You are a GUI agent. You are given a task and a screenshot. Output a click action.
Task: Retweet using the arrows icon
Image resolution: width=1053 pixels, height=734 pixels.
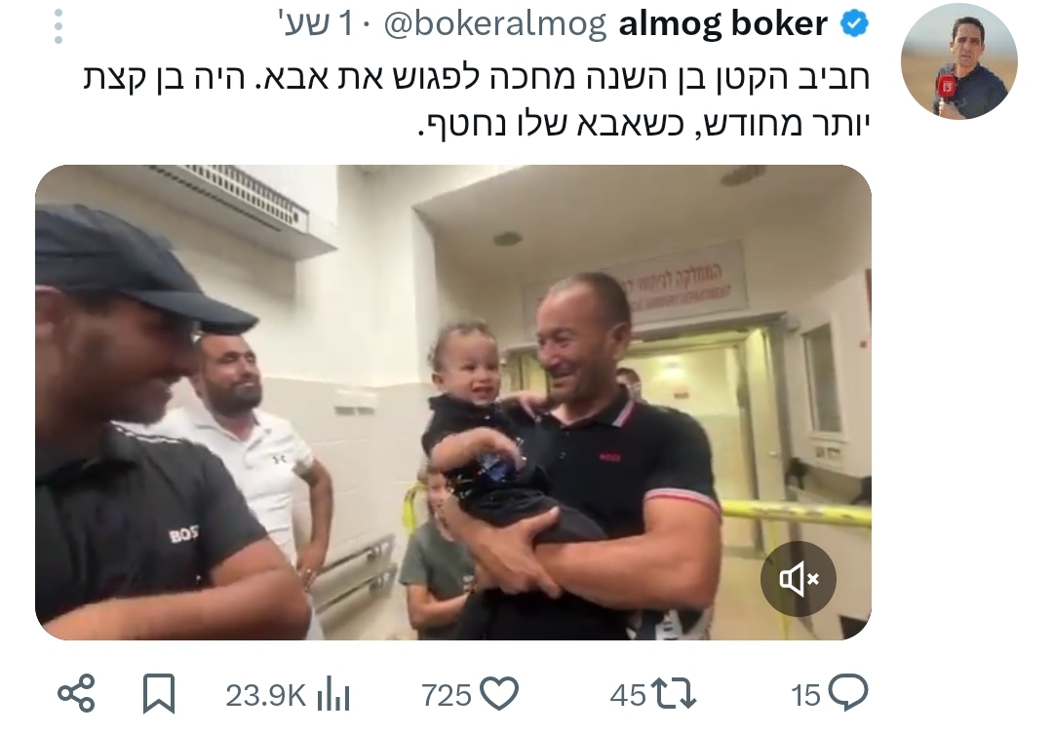pos(674,694)
